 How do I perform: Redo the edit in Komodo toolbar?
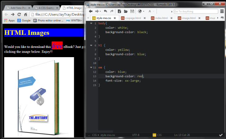click(x=112, y=11)
